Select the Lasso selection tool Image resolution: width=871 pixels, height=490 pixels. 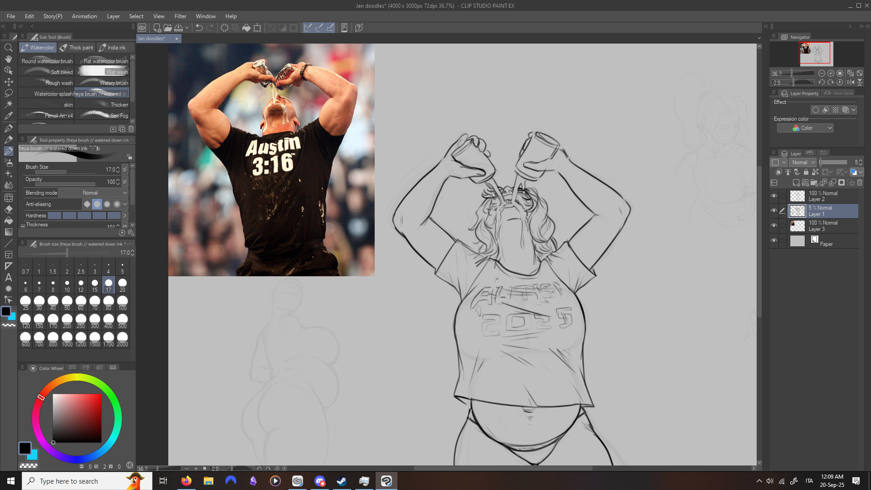click(x=8, y=93)
